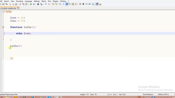The width and height of the screenshot is (175, 98).
Task: Open the Language menu
Action: [x=28, y=1]
